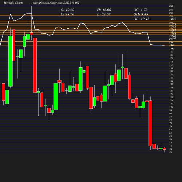Click the 74 price axis label
Viewport: 182px width, 182px height.
point(171,126)
